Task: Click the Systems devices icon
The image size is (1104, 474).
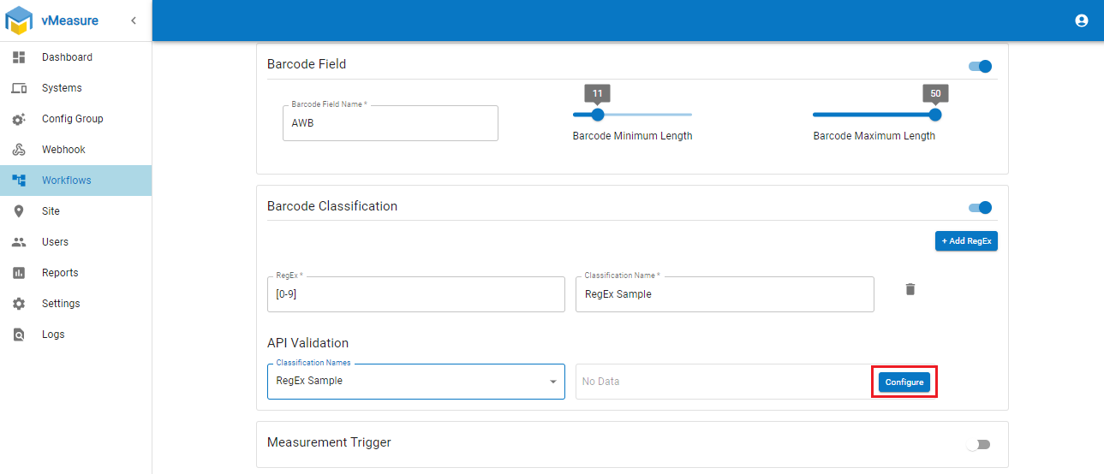Action: 19,88
